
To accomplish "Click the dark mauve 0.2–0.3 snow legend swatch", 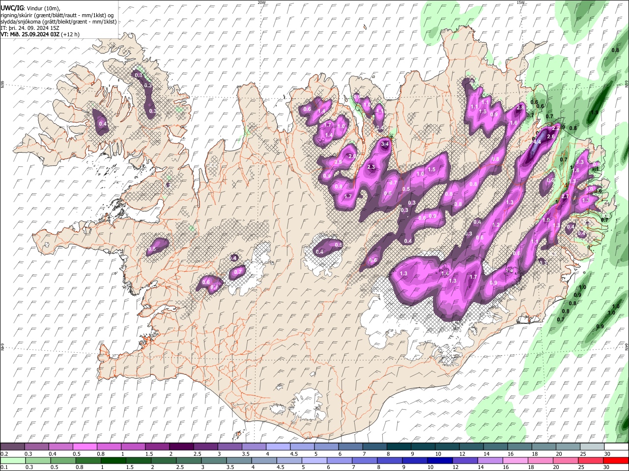I will (13, 447).
